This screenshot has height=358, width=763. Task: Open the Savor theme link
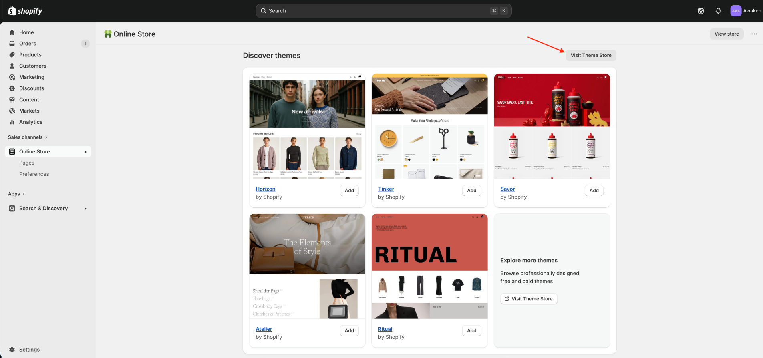click(x=507, y=189)
